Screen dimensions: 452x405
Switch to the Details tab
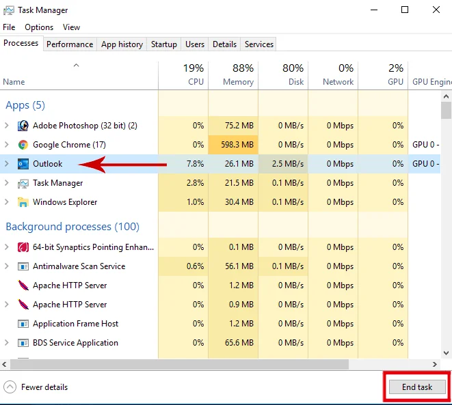pos(224,44)
